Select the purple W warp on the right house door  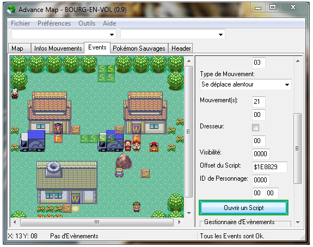click(x=137, y=129)
